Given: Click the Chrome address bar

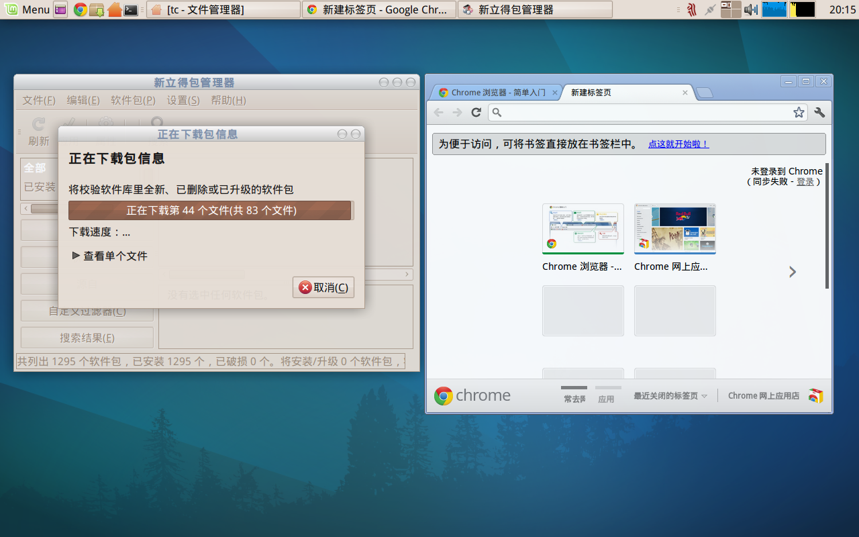Looking at the screenshot, I should pyautogui.click(x=648, y=112).
